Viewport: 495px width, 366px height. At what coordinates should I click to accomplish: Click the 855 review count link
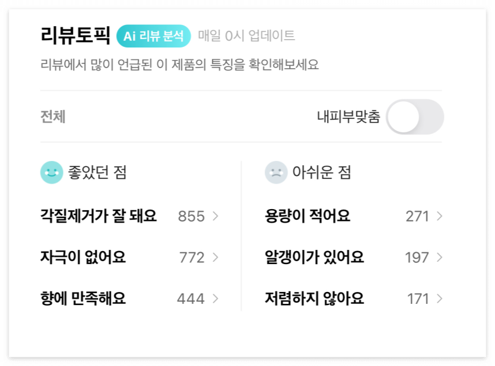[190, 217]
